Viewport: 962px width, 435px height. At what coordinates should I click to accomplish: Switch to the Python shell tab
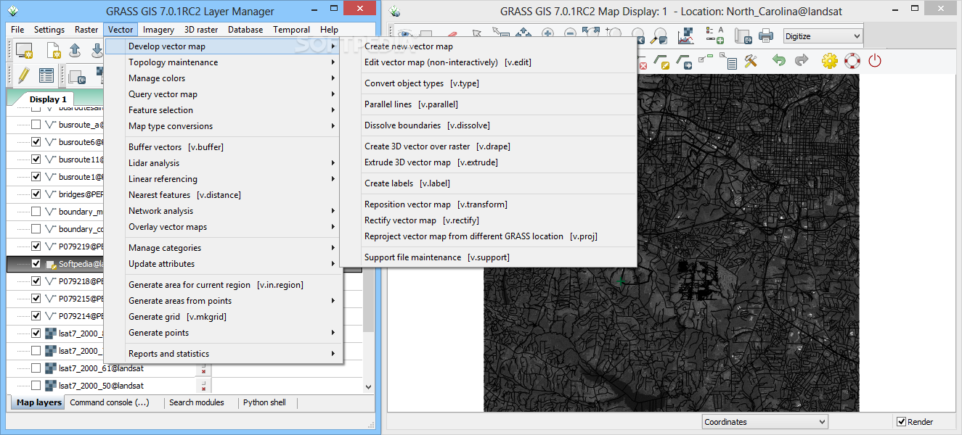(264, 402)
